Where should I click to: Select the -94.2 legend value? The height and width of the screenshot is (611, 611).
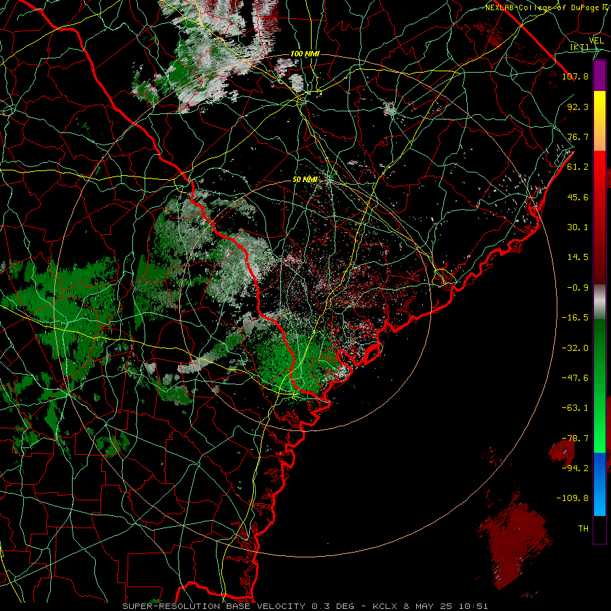point(575,468)
